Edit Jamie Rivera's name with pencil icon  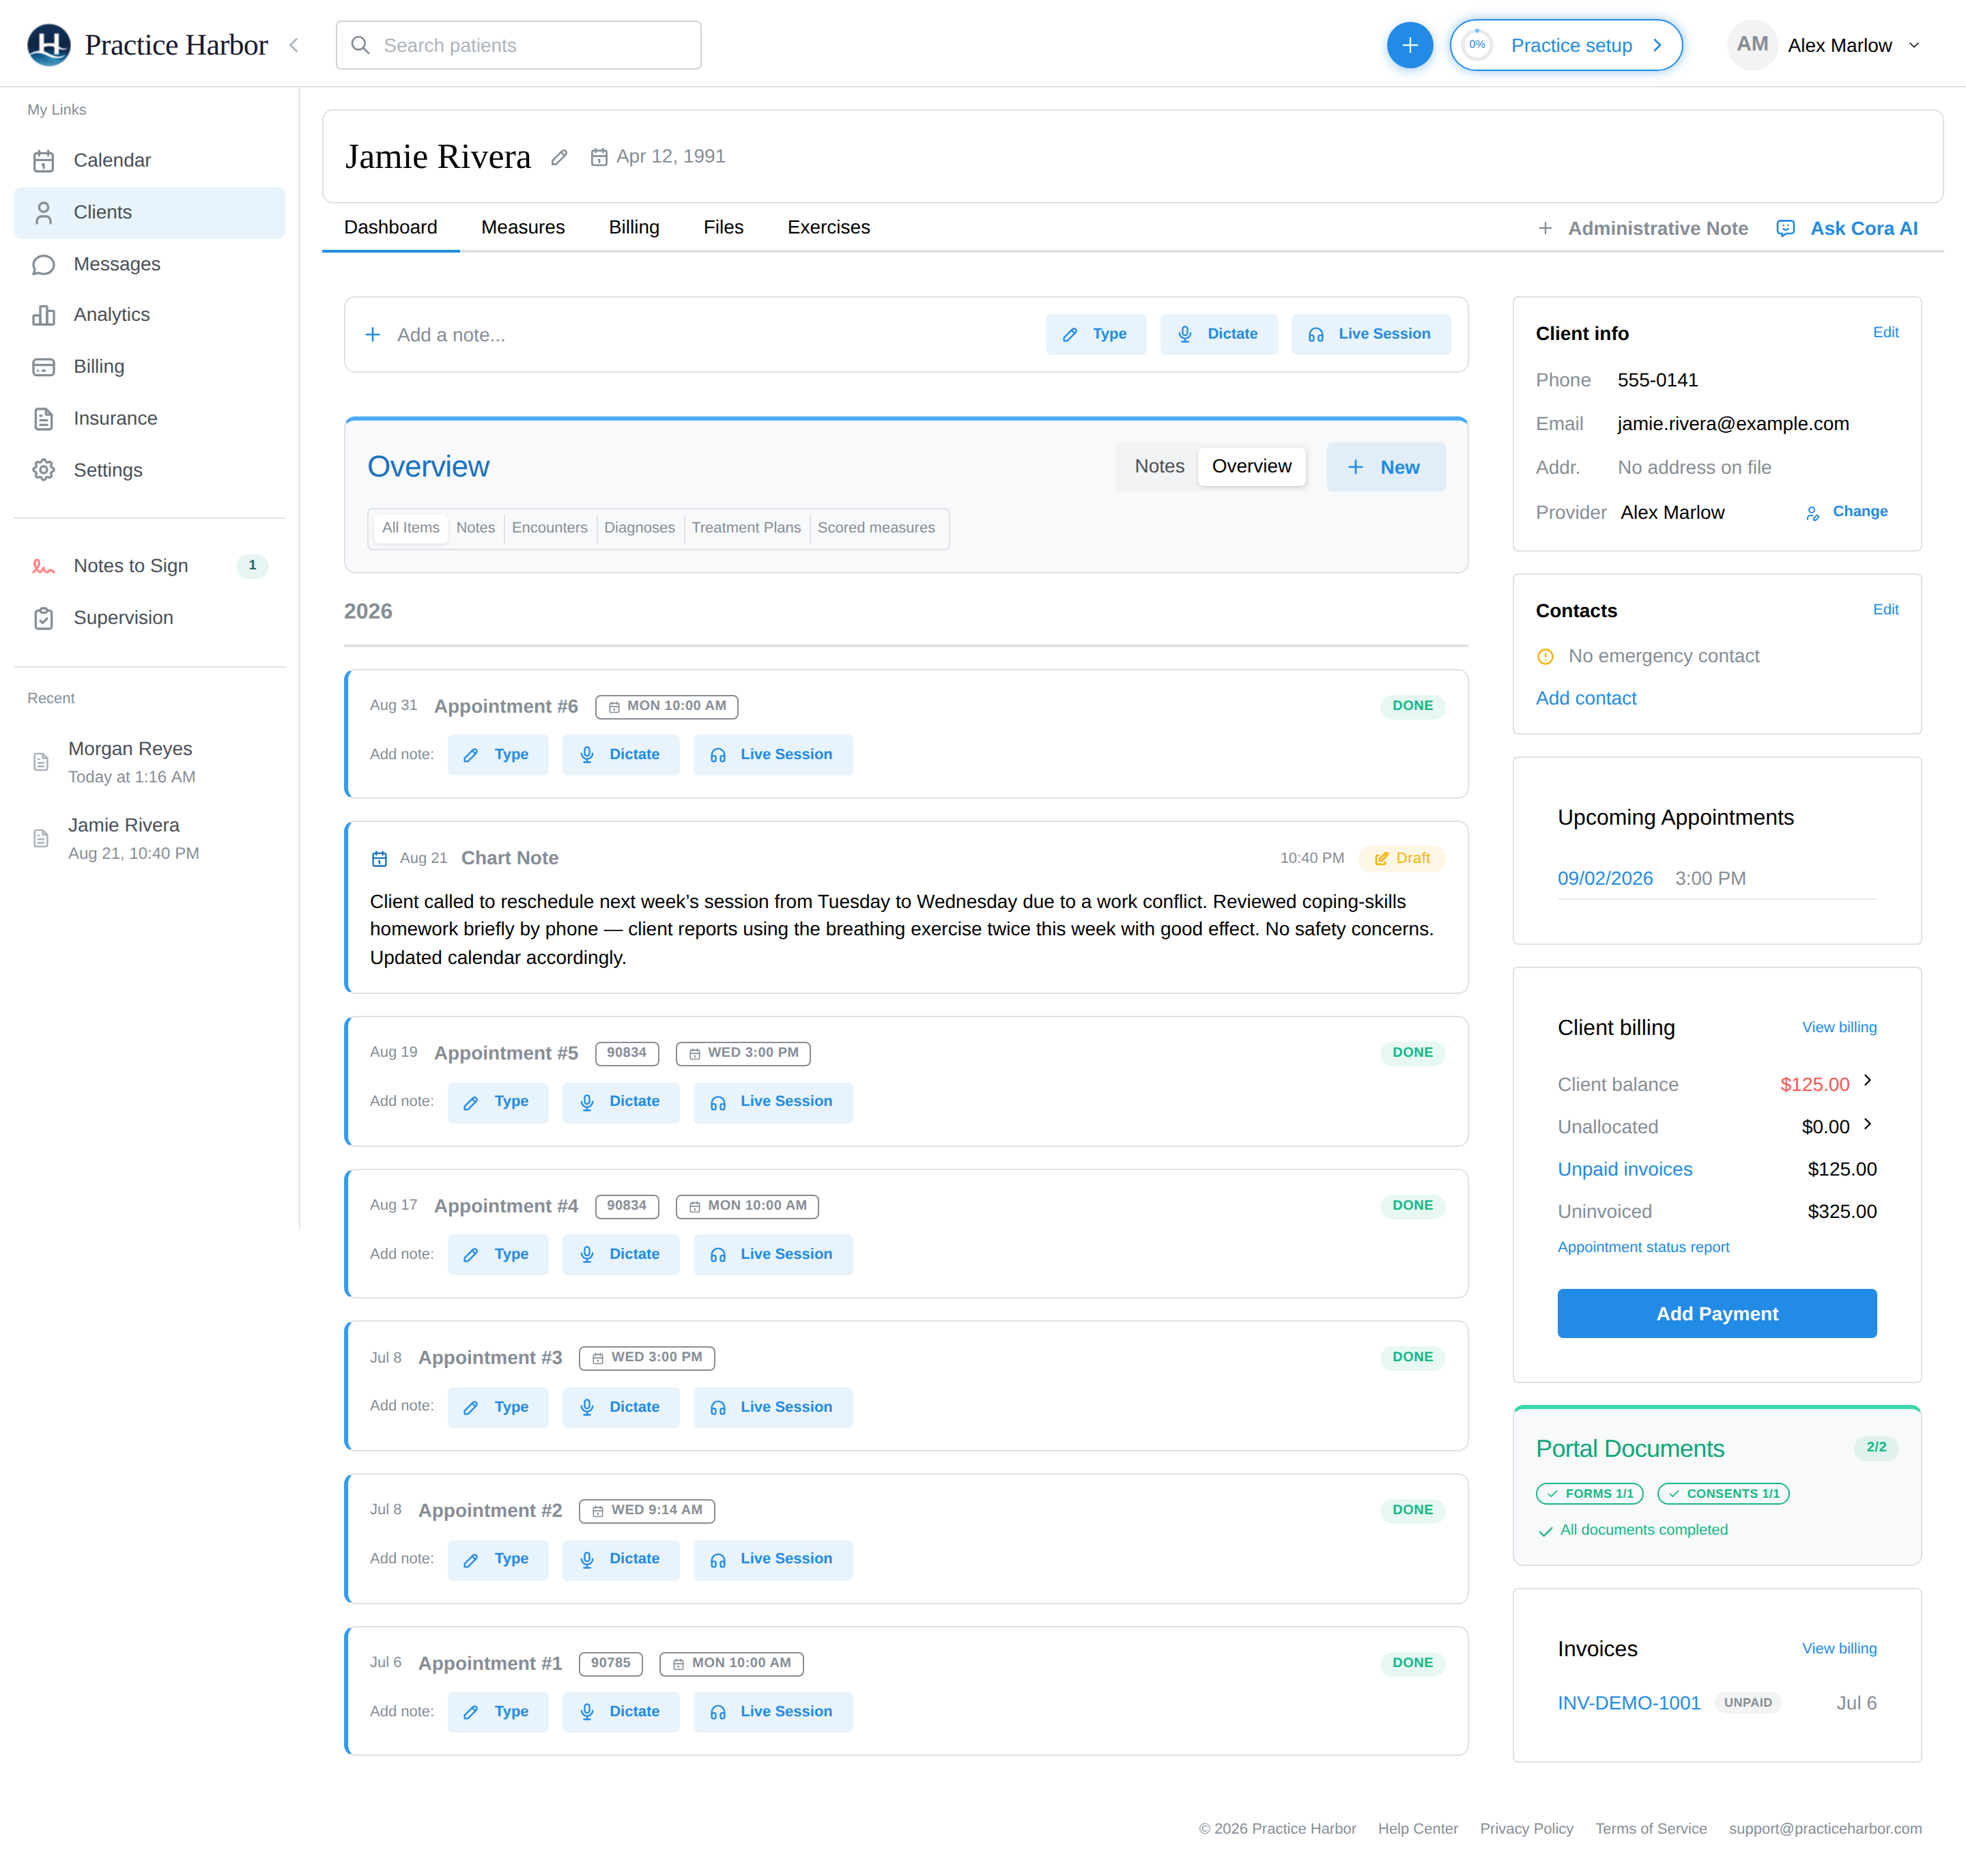[559, 157]
